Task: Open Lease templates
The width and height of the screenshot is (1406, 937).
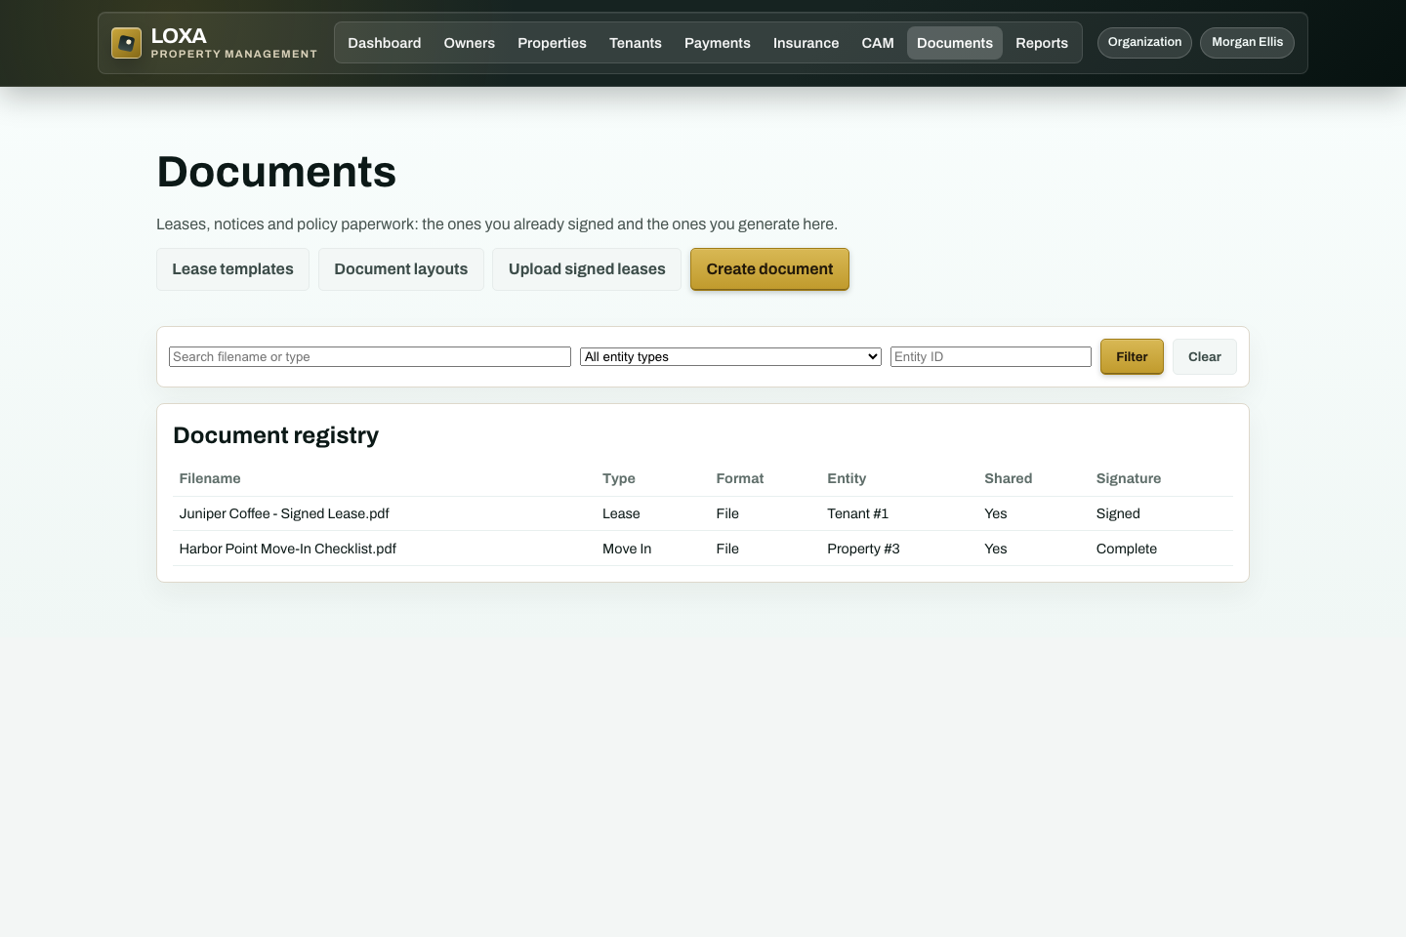Action: tap(232, 269)
